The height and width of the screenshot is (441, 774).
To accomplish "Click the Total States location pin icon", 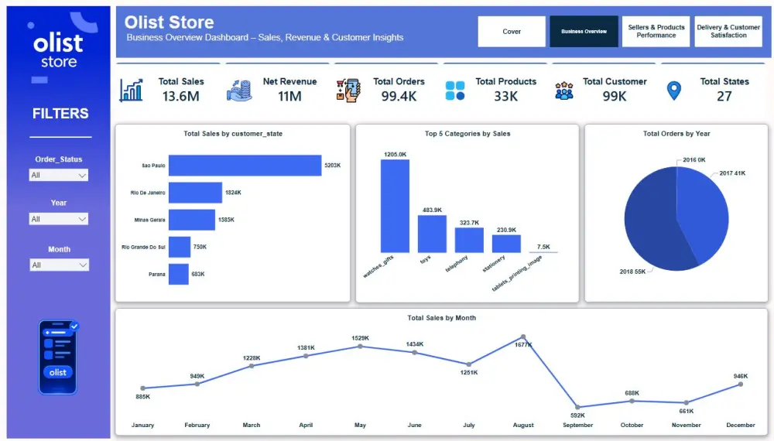I will tap(674, 91).
